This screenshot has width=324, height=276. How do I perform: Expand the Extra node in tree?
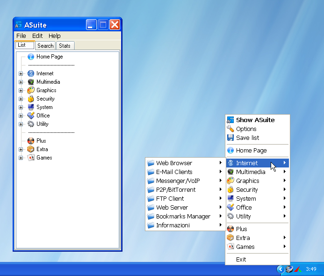tap(21, 149)
